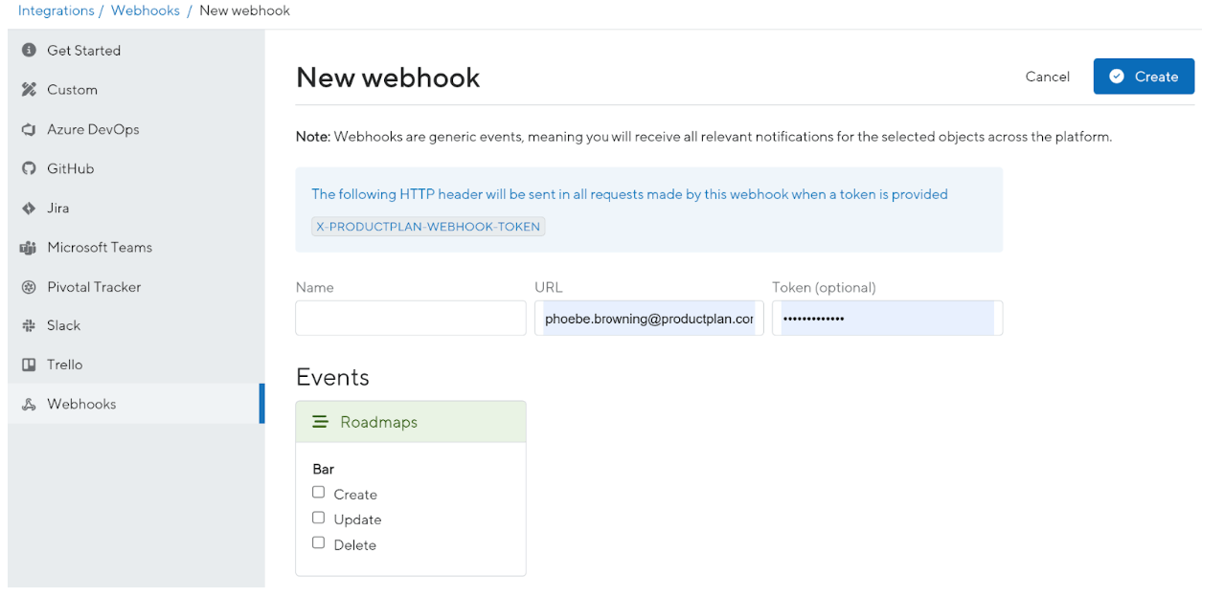Click the Create button to save webhook

pyautogui.click(x=1144, y=77)
